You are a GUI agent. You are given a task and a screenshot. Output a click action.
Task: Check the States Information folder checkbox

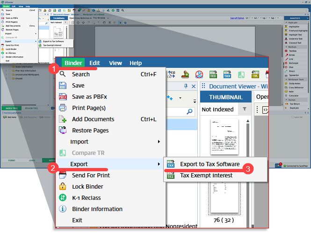[x=10, y=66]
